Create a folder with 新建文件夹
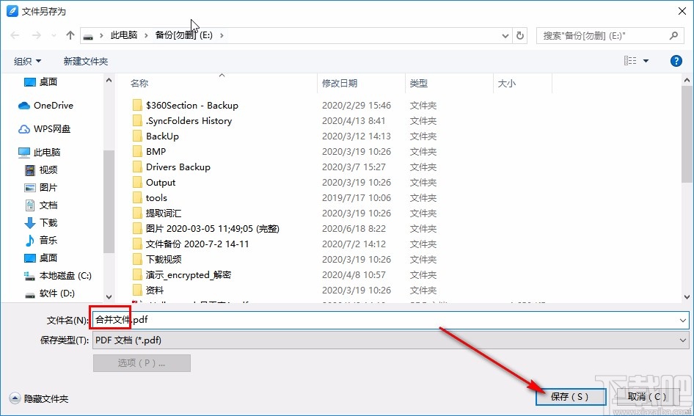Image resolution: width=694 pixels, height=416 pixels. tap(85, 61)
